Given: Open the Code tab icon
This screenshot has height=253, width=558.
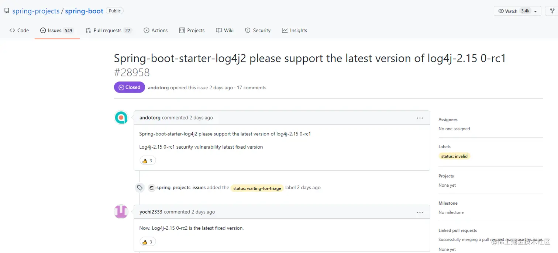Looking at the screenshot, I should pyautogui.click(x=12, y=30).
